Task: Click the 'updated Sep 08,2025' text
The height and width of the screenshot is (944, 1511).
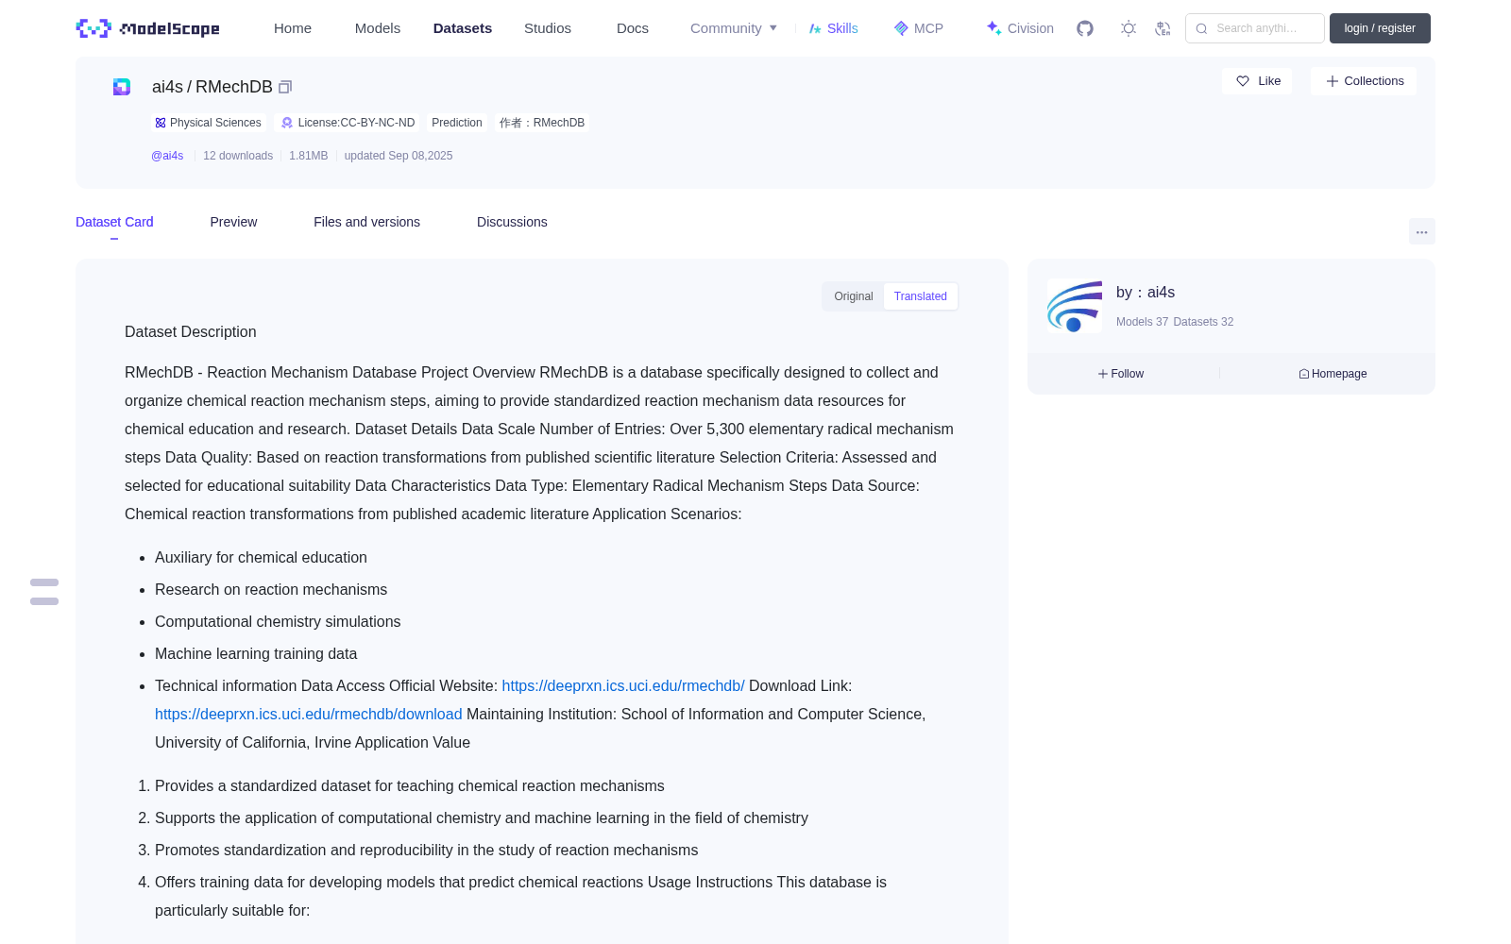Action: click(399, 156)
